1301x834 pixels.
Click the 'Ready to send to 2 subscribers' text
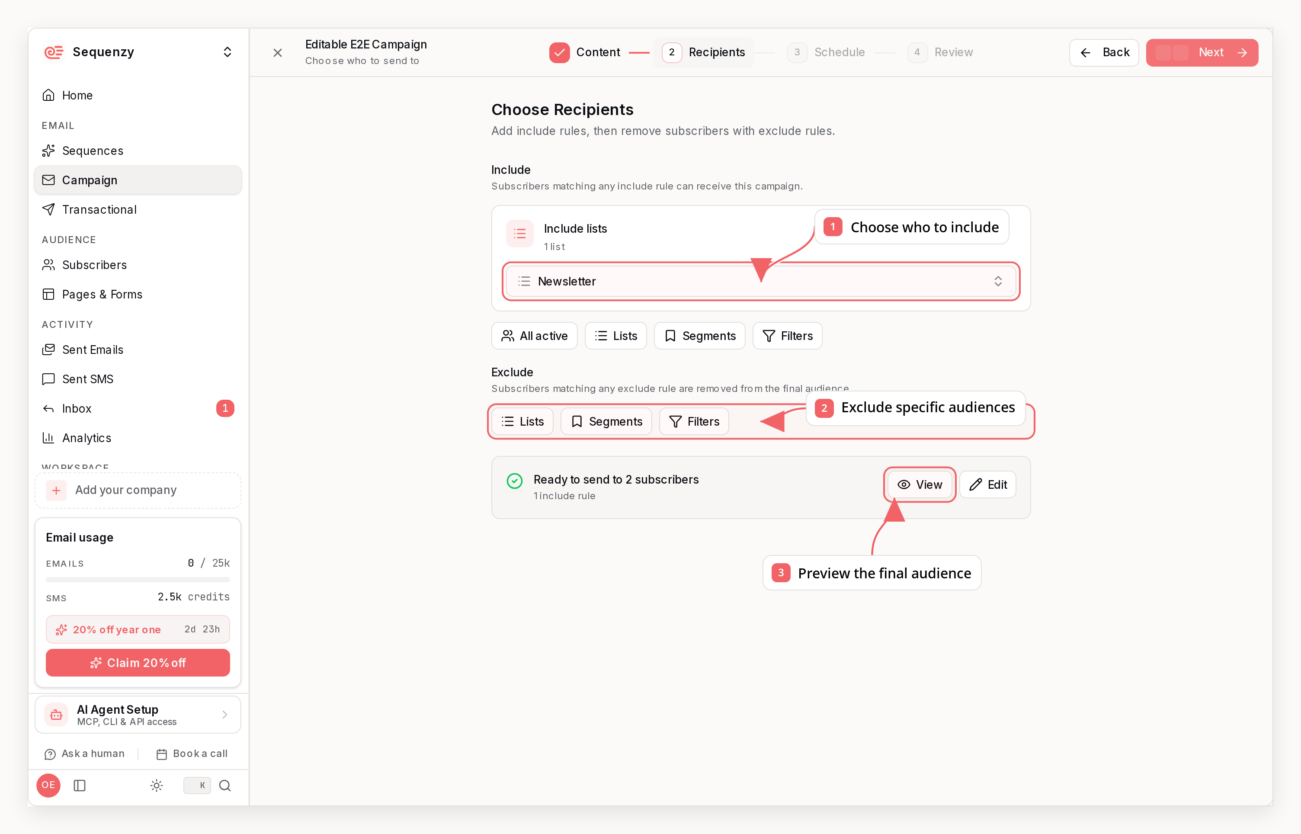click(615, 479)
